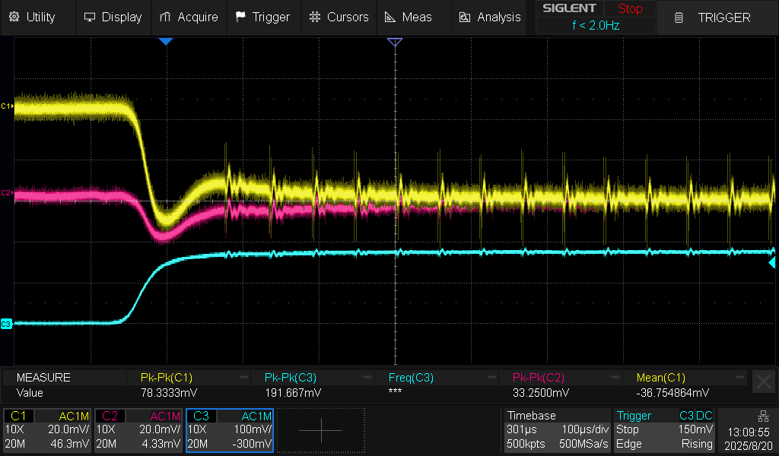Screen dimensions: 779x456
Task: Open the Timebase settings box
Action: pos(557,430)
